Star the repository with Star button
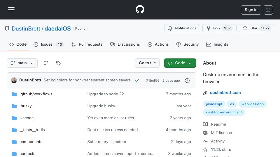 257,28
